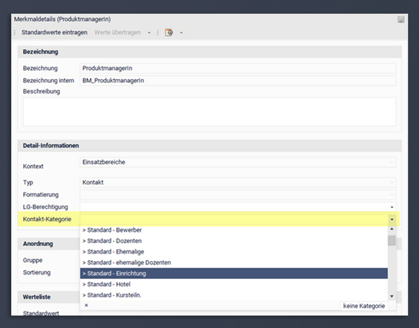The width and height of the screenshot is (419, 328).
Task: Click the Bezeichnung intern field
Action: tap(238, 80)
